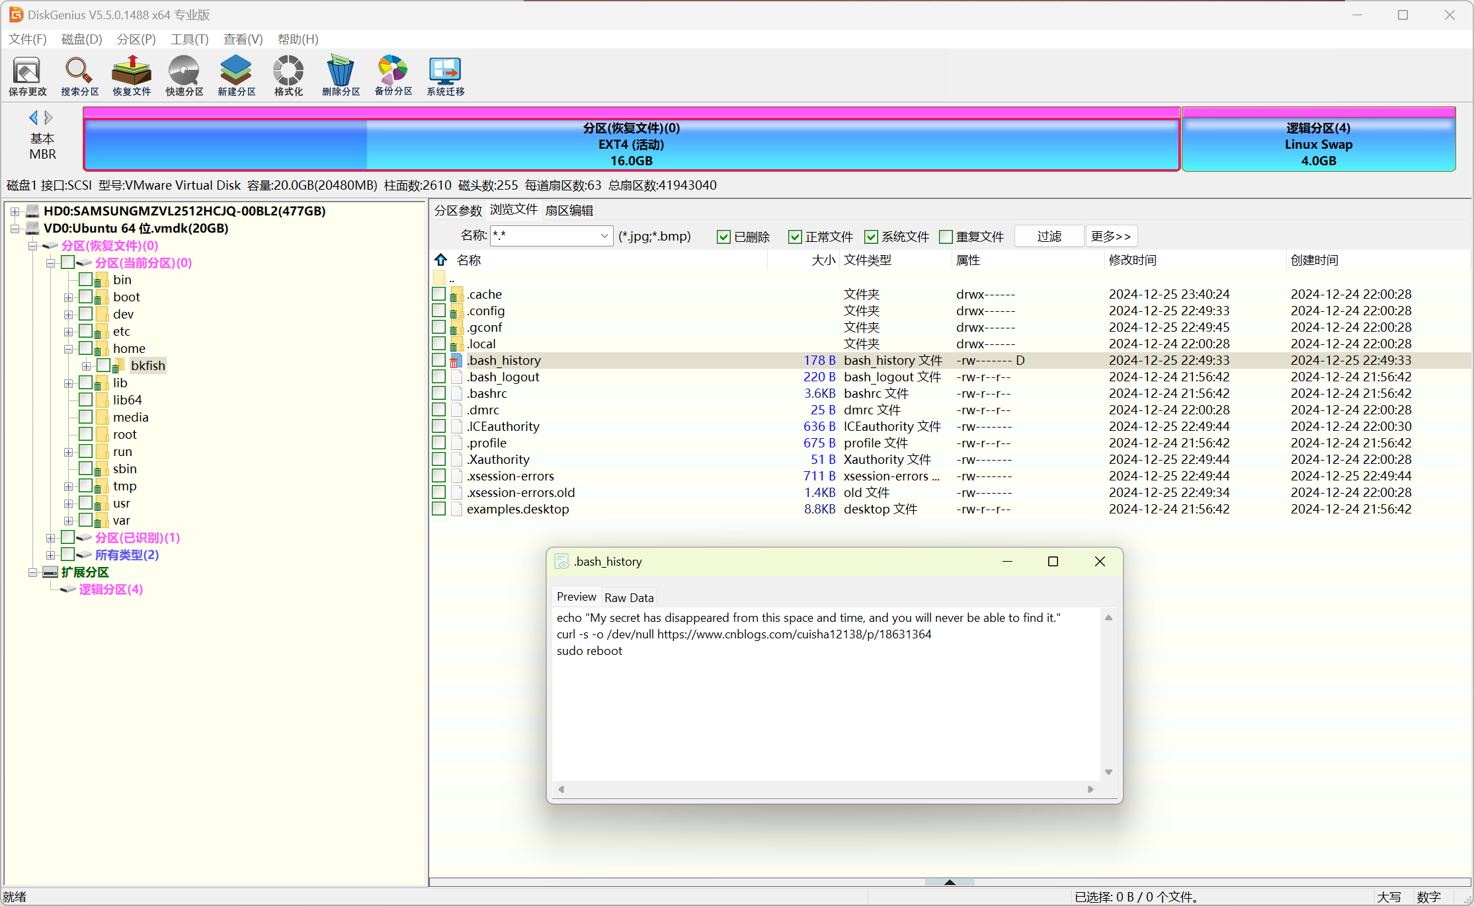Viewport: 1474px width, 906px height.
Task: Close the .bash_history preview window
Action: click(x=1100, y=561)
